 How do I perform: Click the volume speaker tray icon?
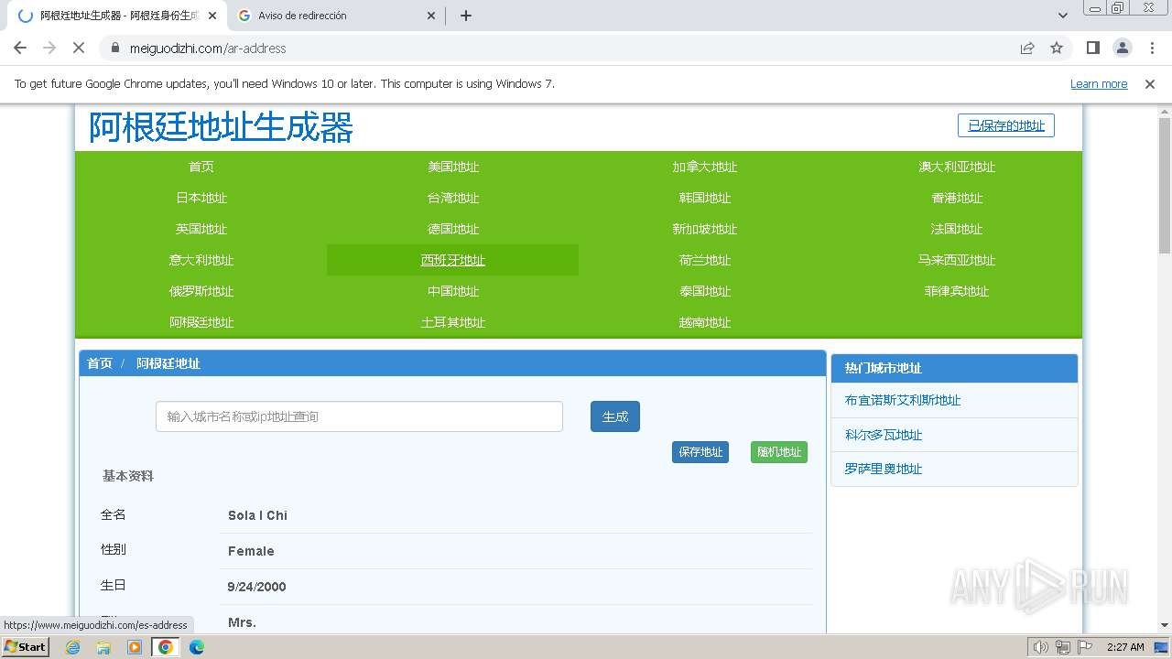[x=1040, y=647]
